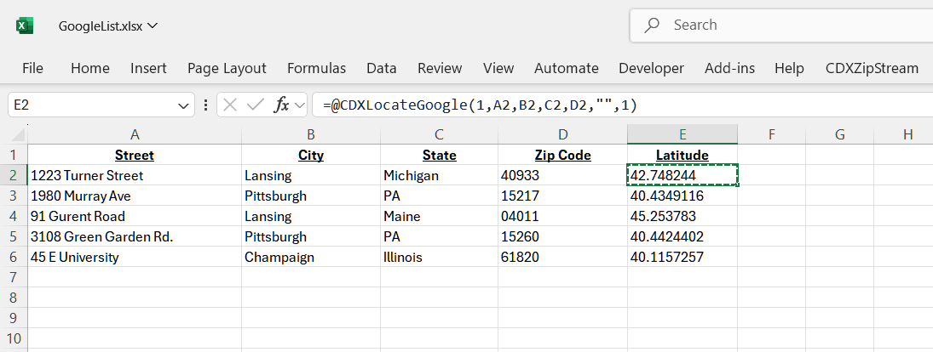933x352 pixels.
Task: Open the Insert tab
Action: pos(149,68)
